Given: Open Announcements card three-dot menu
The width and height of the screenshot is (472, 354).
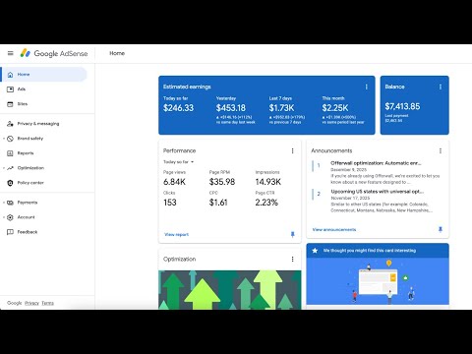Looking at the screenshot, I should click(x=441, y=150).
